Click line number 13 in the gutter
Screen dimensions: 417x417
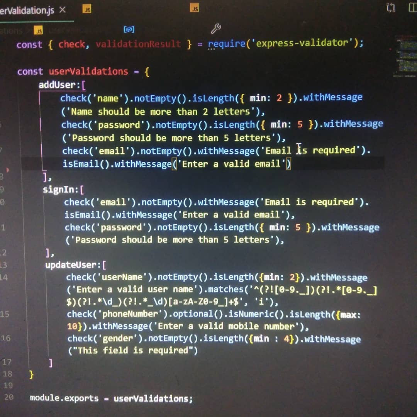tap(3, 265)
